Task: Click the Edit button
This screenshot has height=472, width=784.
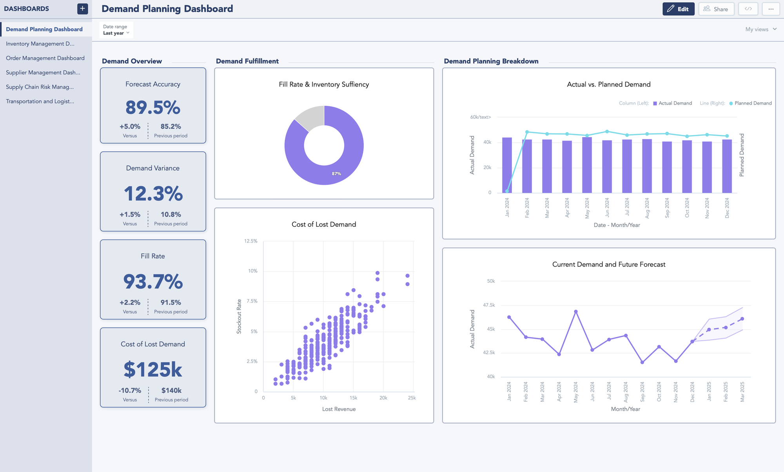Action: tap(679, 9)
